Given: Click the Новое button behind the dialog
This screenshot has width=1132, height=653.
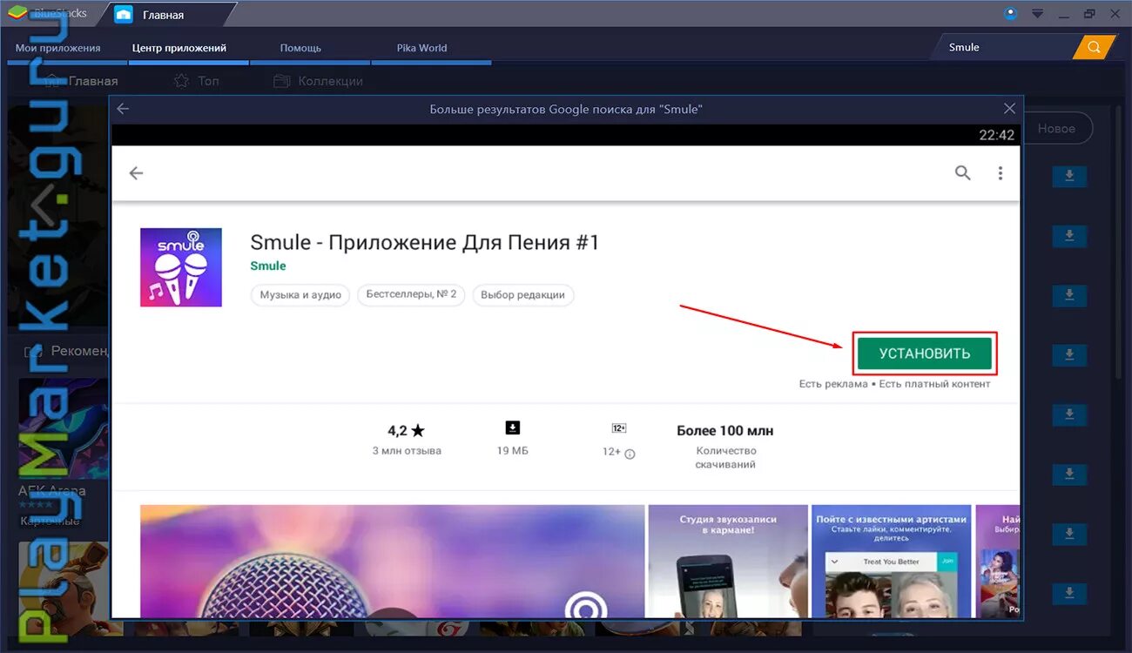Looking at the screenshot, I should click(x=1057, y=128).
